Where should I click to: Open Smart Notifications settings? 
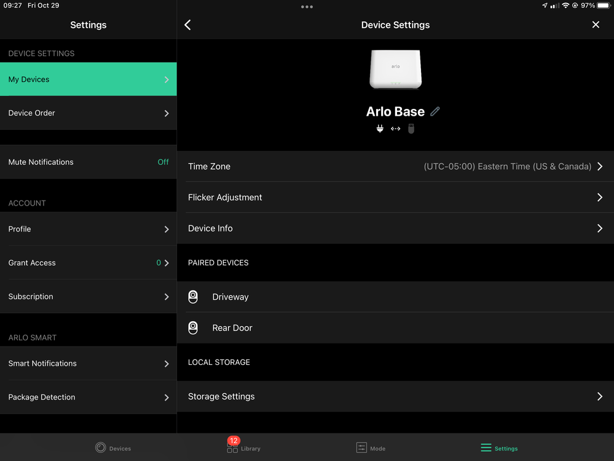click(x=88, y=363)
